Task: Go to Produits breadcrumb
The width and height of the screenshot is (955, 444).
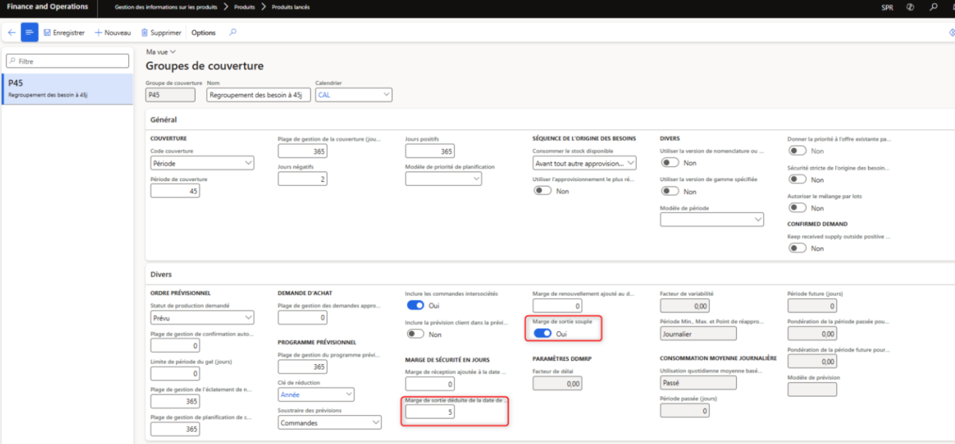Action: [x=245, y=7]
